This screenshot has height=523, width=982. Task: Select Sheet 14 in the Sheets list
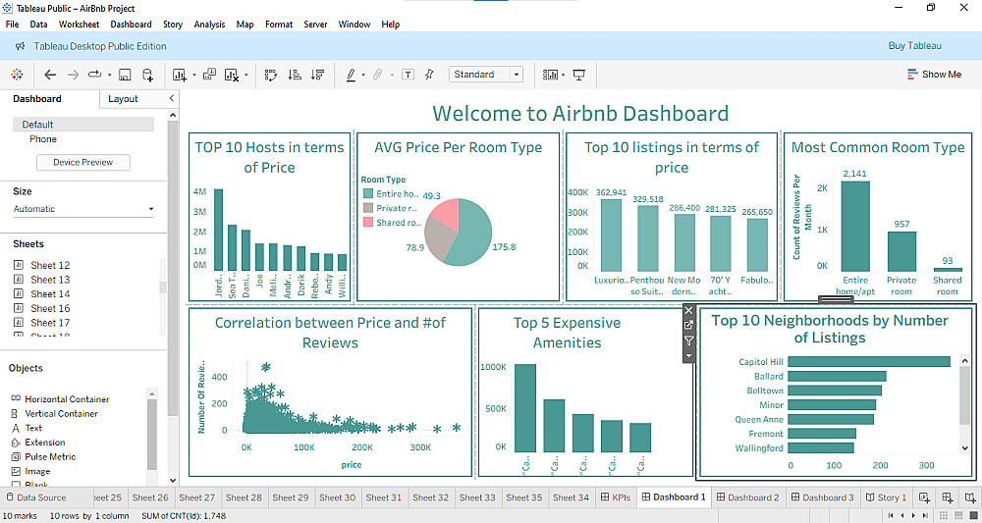[50, 294]
